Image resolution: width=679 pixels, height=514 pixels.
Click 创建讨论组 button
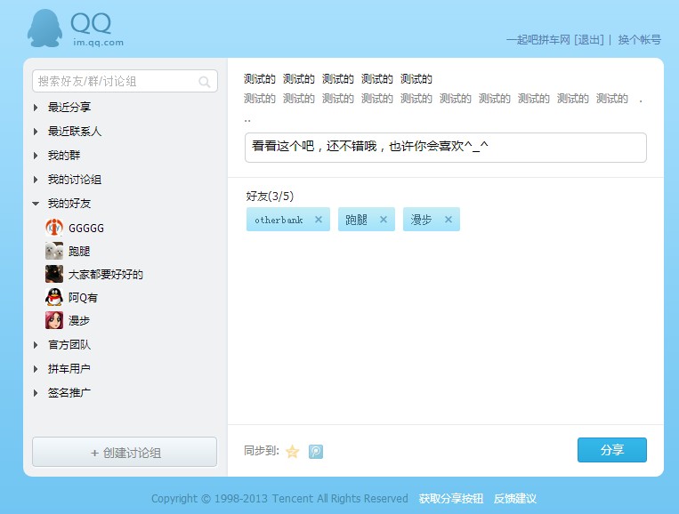tap(125, 452)
